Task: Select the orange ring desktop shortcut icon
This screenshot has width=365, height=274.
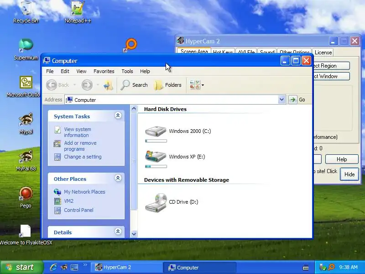Action: click(130, 45)
